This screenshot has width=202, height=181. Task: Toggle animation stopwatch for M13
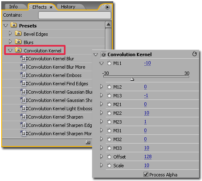point(109,96)
